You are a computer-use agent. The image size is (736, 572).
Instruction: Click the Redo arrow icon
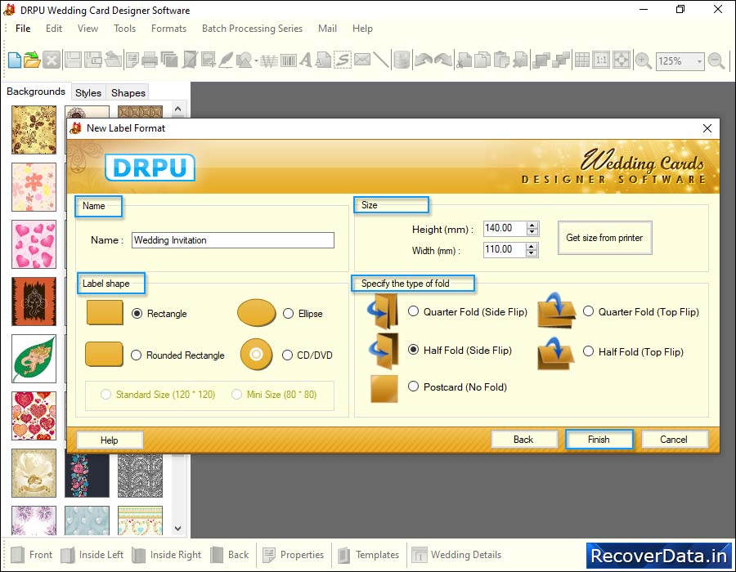click(x=442, y=60)
